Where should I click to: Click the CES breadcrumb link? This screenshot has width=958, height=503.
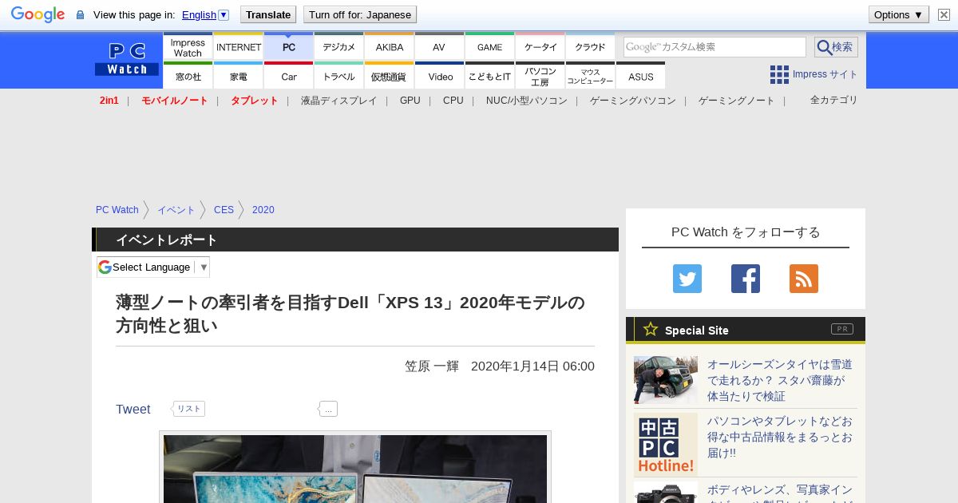pyautogui.click(x=224, y=210)
